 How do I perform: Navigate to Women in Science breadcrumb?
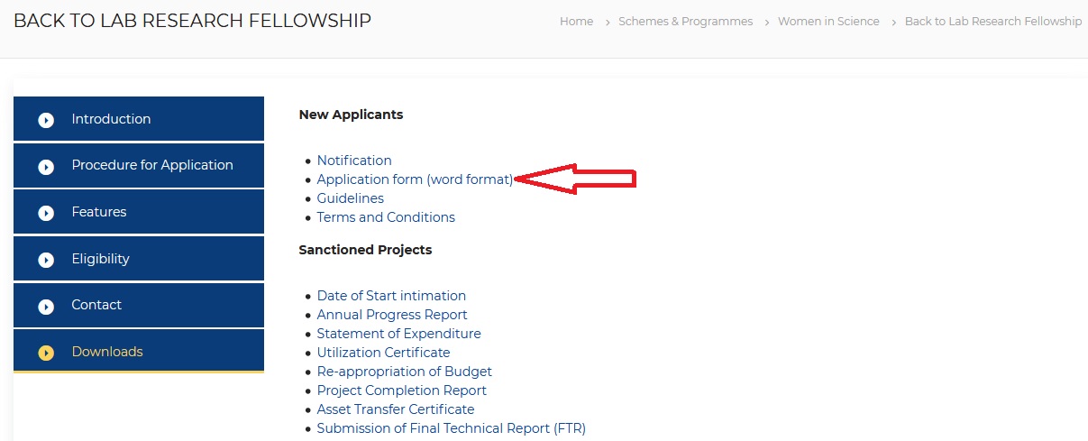(x=828, y=22)
